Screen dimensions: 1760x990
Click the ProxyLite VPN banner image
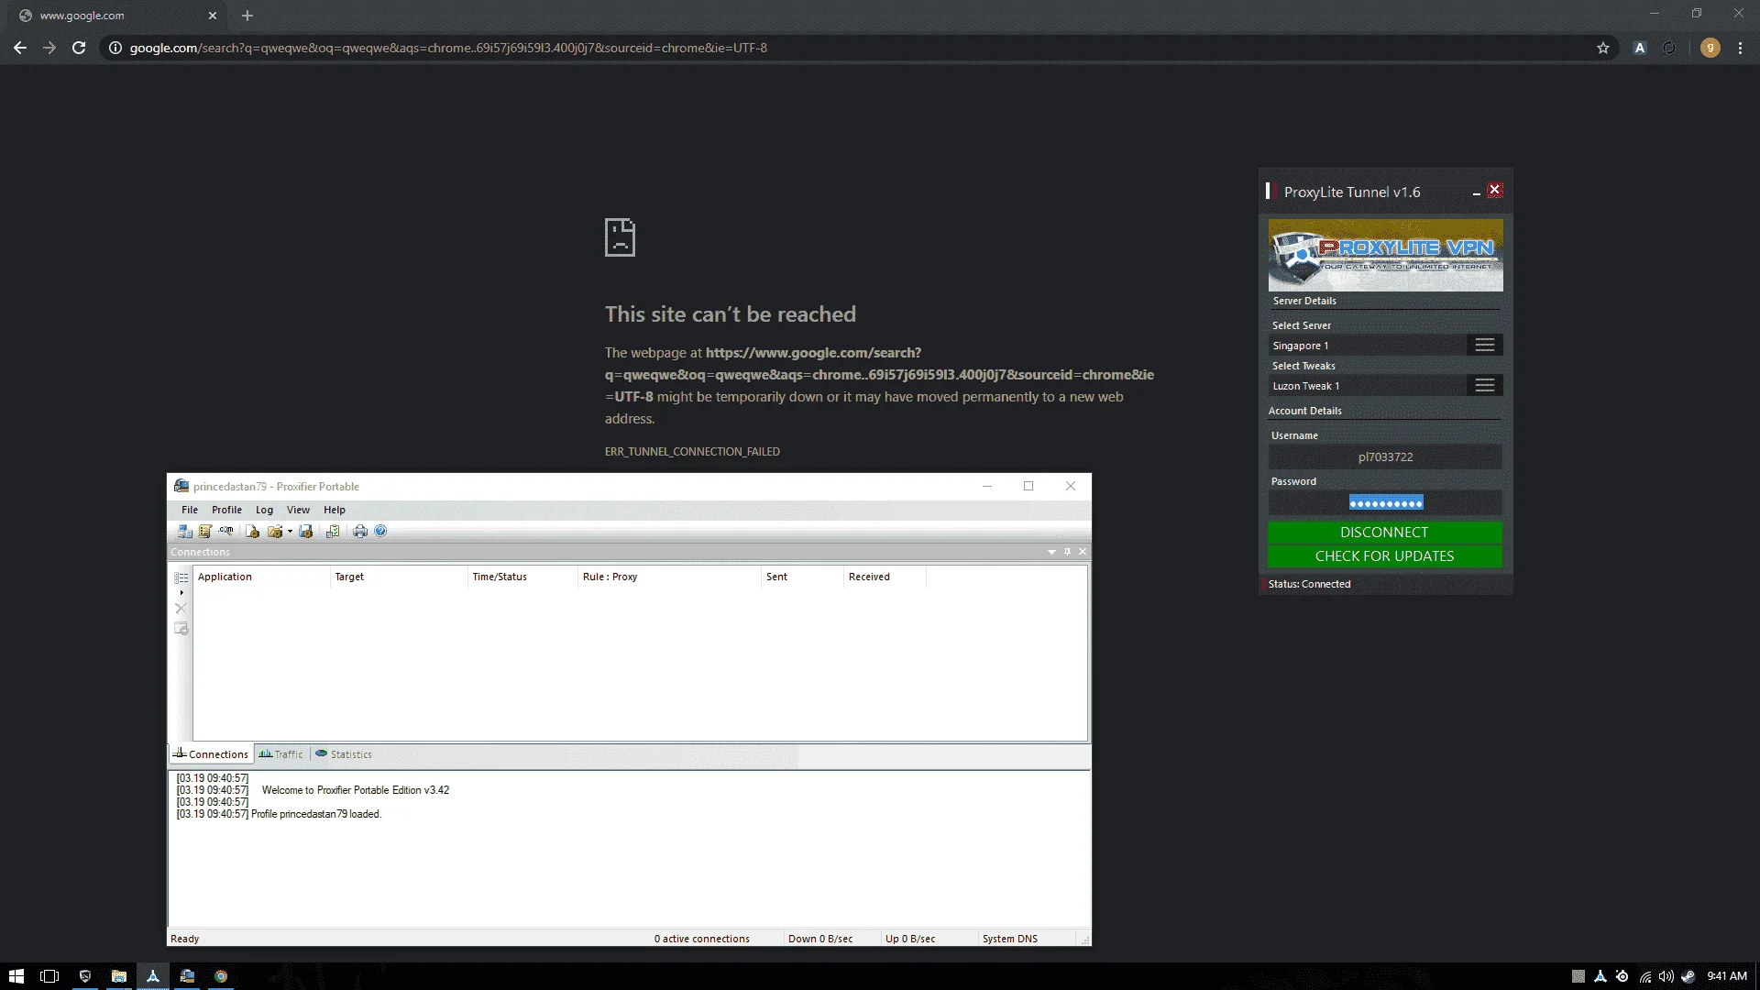(1385, 255)
